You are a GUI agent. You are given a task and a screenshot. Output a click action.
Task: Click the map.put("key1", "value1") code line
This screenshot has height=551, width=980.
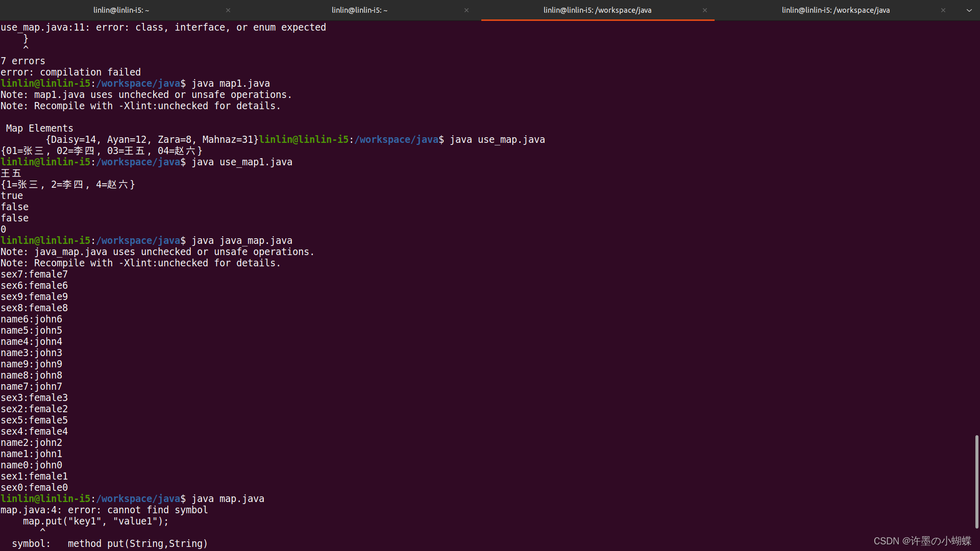click(95, 521)
